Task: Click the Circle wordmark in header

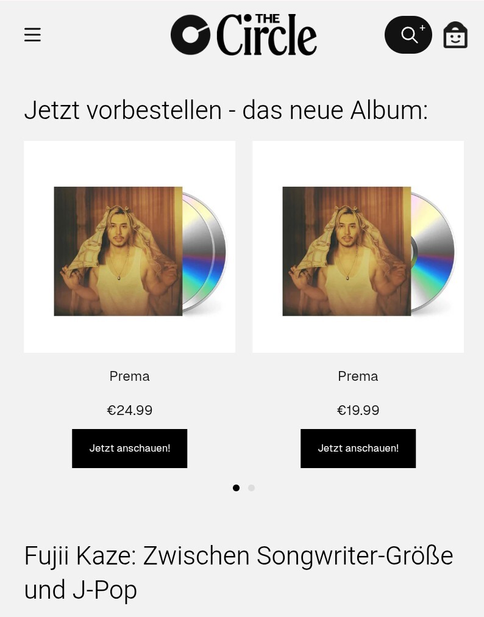Action: [x=267, y=35]
